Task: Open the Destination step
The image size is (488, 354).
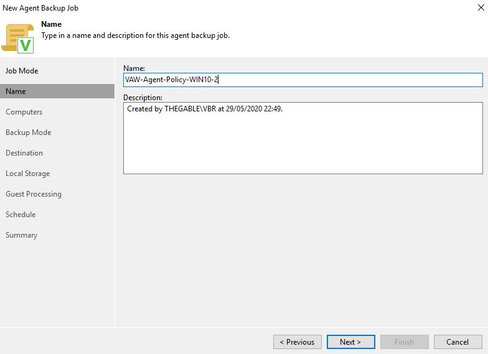Action: pos(24,153)
